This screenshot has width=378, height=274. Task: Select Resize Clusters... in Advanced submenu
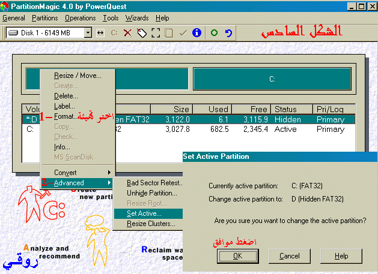point(148,224)
